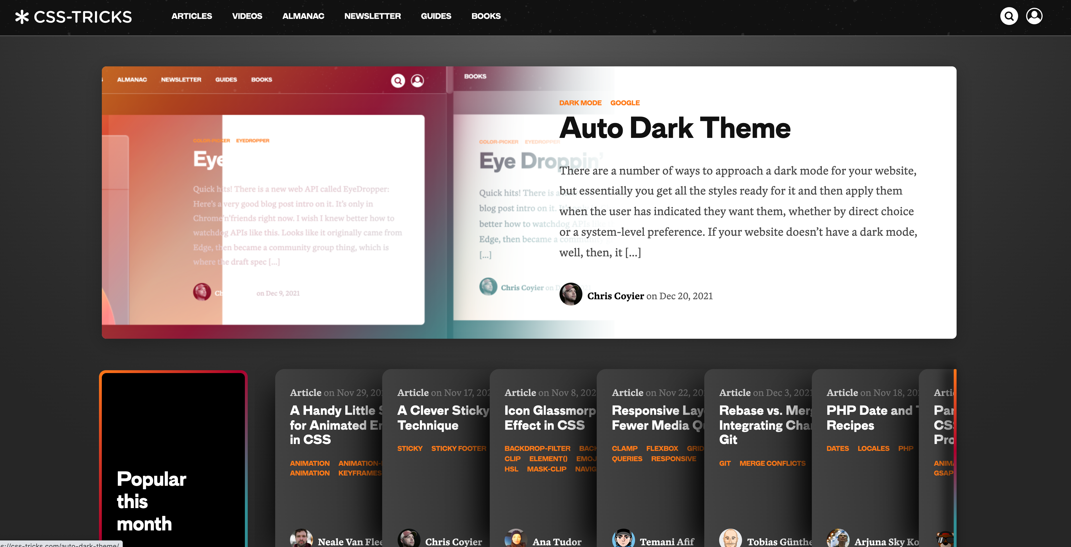Image resolution: width=1071 pixels, height=547 pixels.
Task: Click Chris Coyier's avatar beside Dec 20 date
Action: (570, 294)
